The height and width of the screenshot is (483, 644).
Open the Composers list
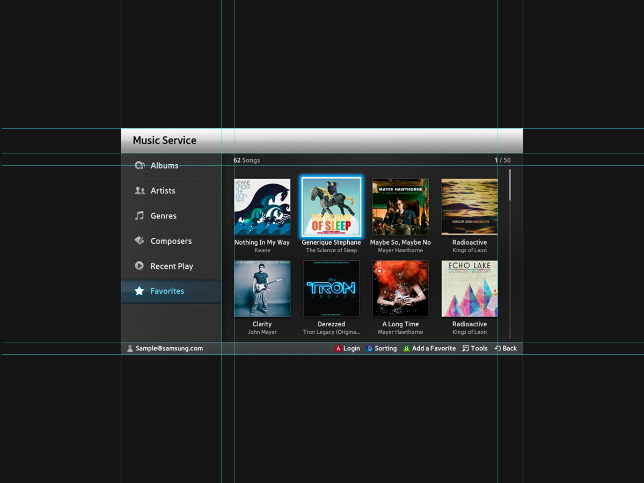(171, 241)
